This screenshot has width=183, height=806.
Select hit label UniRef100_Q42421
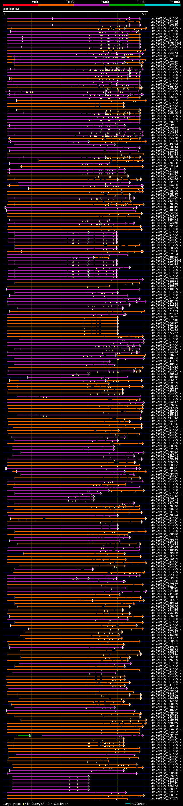coord(164,201)
